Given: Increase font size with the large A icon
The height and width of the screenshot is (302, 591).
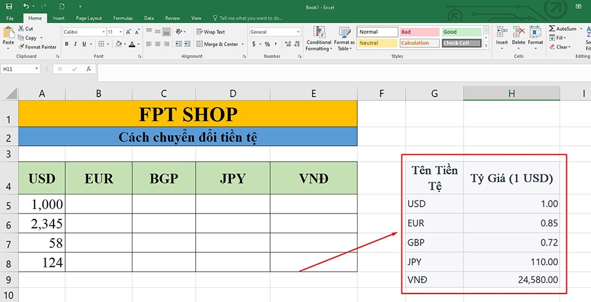Looking at the screenshot, I should (x=129, y=32).
